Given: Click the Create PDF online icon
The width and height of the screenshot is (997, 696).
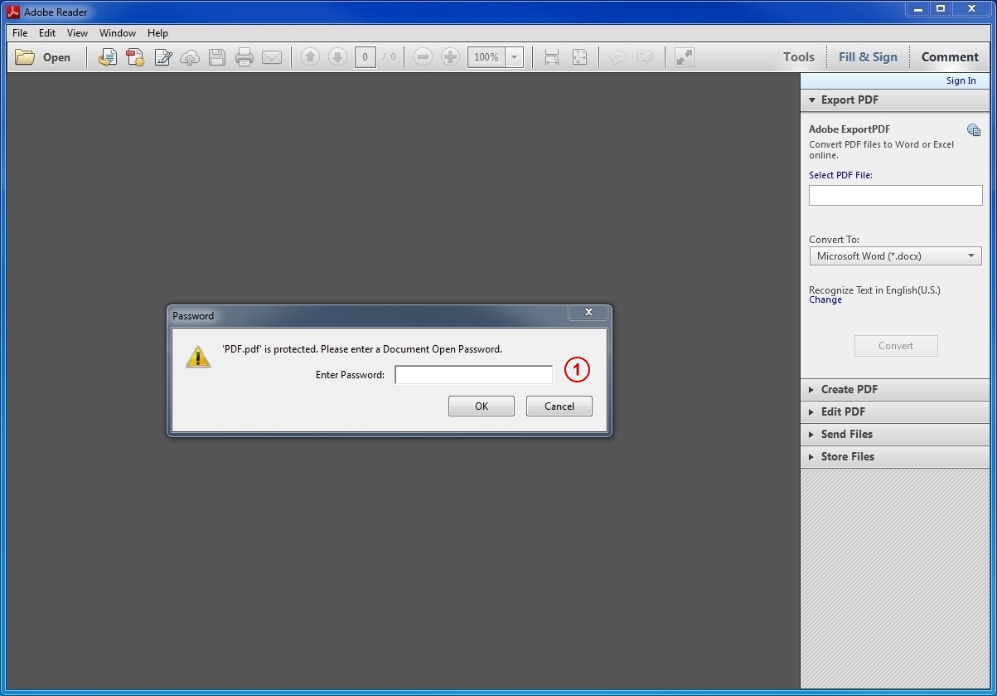Looking at the screenshot, I should click(135, 57).
